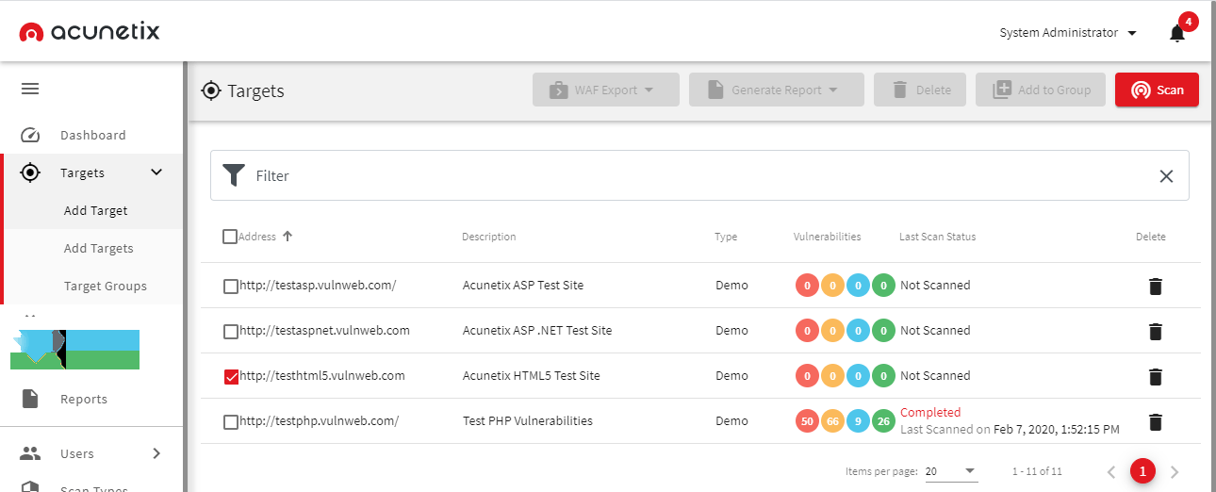Click the Description column header
1216x492 pixels.
[489, 237]
